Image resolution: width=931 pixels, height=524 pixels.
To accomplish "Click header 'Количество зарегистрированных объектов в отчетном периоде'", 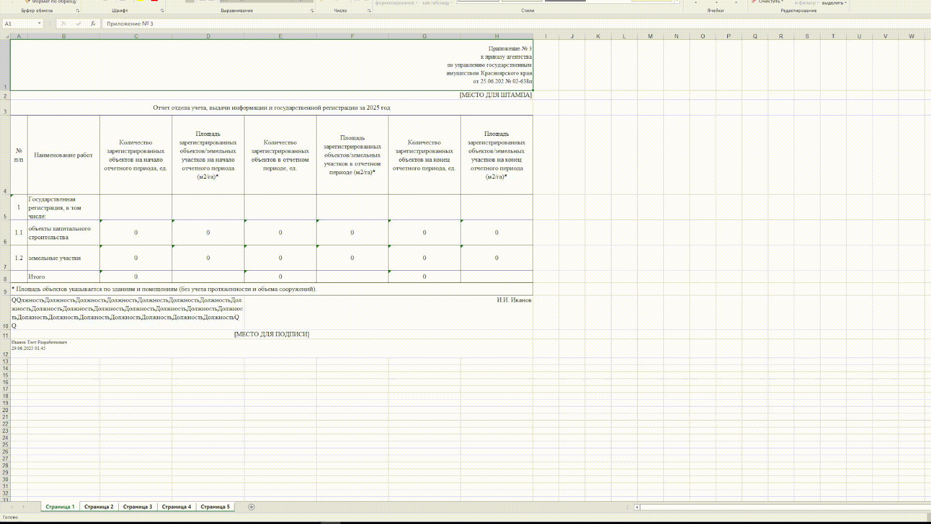I will (x=280, y=155).
